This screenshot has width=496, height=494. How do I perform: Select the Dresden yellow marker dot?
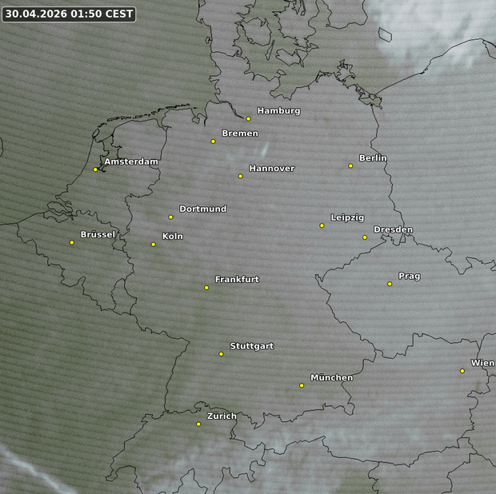(x=365, y=237)
